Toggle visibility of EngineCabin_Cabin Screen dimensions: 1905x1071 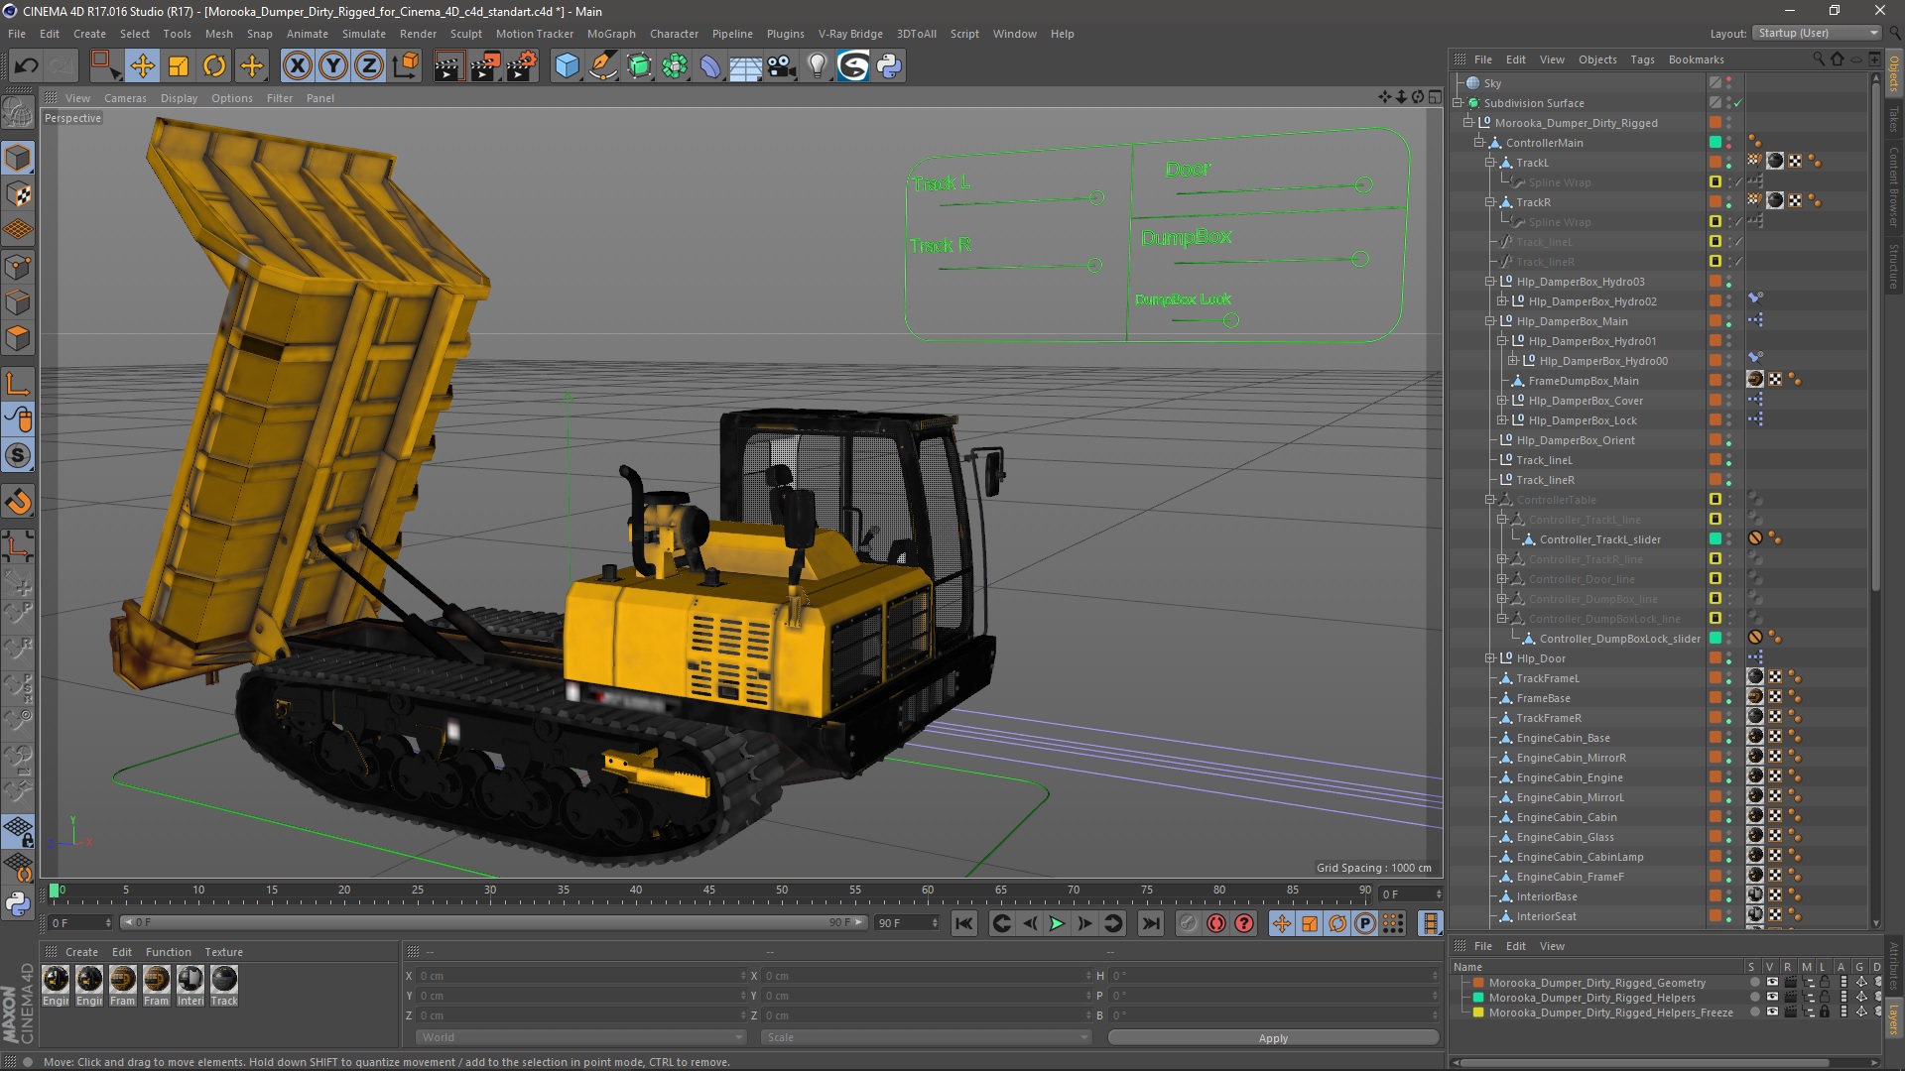pos(1735,815)
